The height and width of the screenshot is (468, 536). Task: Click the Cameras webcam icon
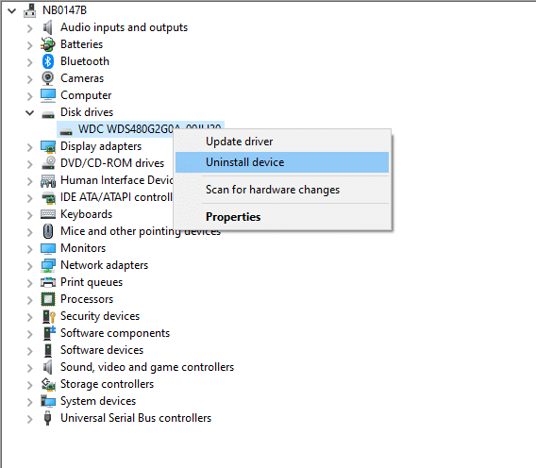point(48,78)
